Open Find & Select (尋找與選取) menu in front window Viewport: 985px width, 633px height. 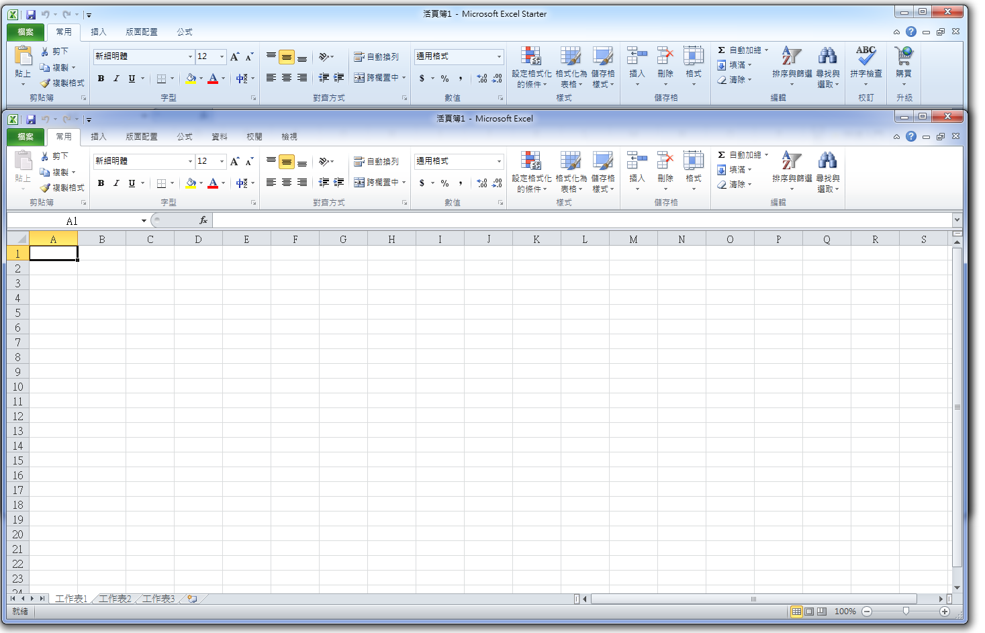828,172
